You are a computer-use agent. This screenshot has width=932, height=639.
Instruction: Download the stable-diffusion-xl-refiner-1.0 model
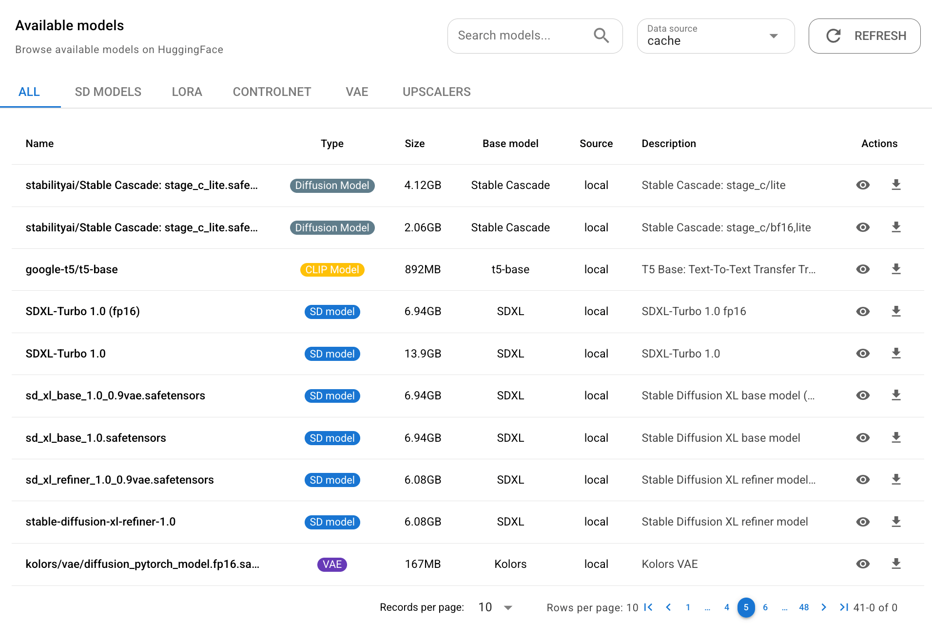coord(897,522)
